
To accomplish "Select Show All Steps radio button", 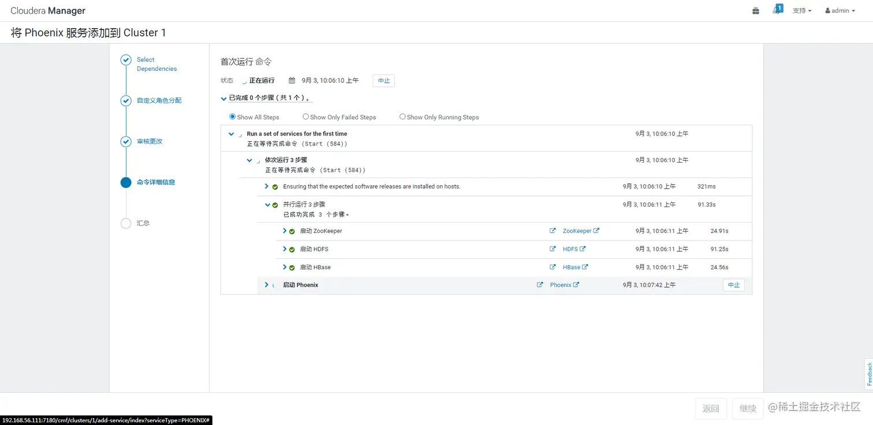I will click(233, 116).
